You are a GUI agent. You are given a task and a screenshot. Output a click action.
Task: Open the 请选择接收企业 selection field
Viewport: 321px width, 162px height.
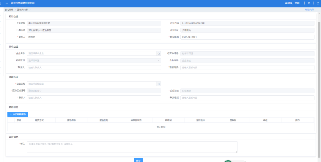pos(92,54)
